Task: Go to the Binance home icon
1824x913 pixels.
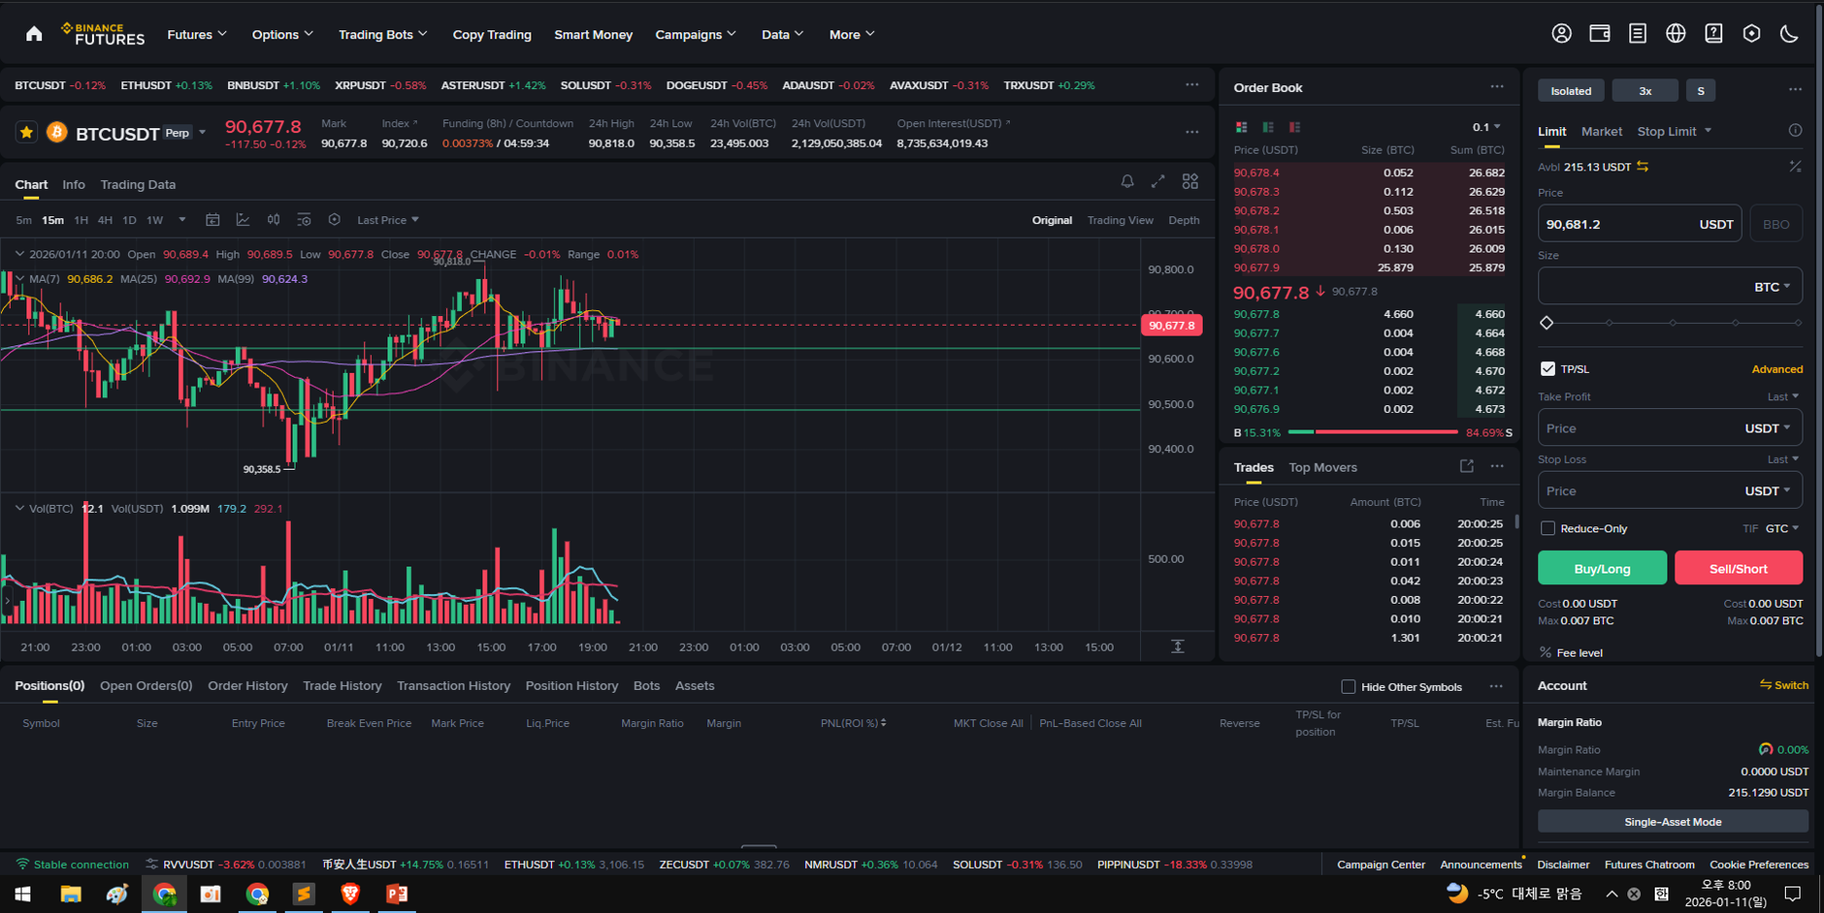Action: pyautogui.click(x=34, y=34)
